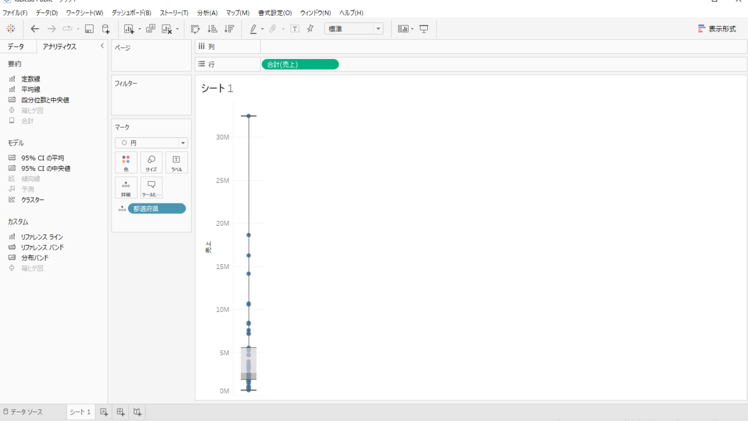
Task: Click the gray box plot box
Action: (x=249, y=364)
